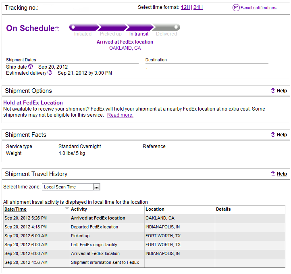Image resolution: width=291 pixels, height=274 pixels.
Task: Click the Picked up progress stage
Action: 111,34
